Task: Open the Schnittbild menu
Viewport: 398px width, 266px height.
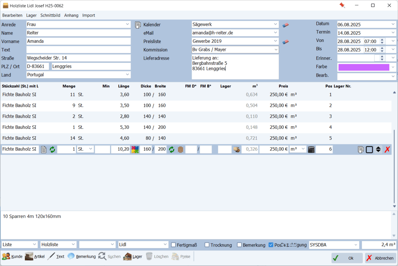Action: pos(50,15)
